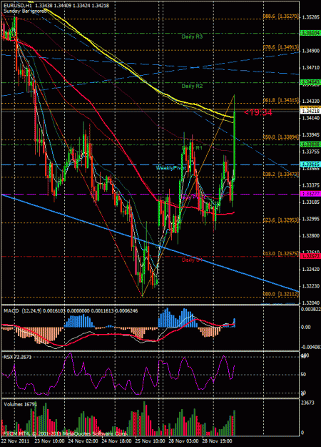
Task: Select the 1.32230 price axis value
Action: tap(310, 286)
